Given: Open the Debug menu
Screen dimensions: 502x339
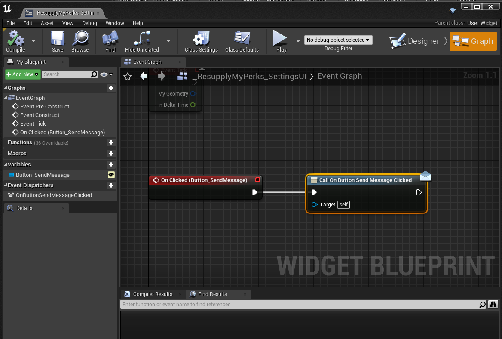Looking at the screenshot, I should pos(89,23).
